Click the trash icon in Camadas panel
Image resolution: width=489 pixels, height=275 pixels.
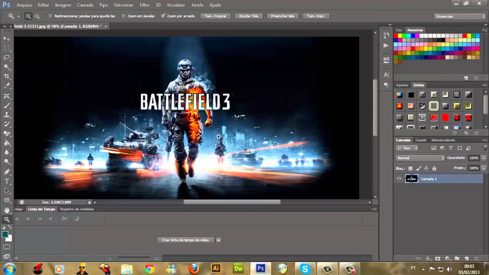click(476, 259)
